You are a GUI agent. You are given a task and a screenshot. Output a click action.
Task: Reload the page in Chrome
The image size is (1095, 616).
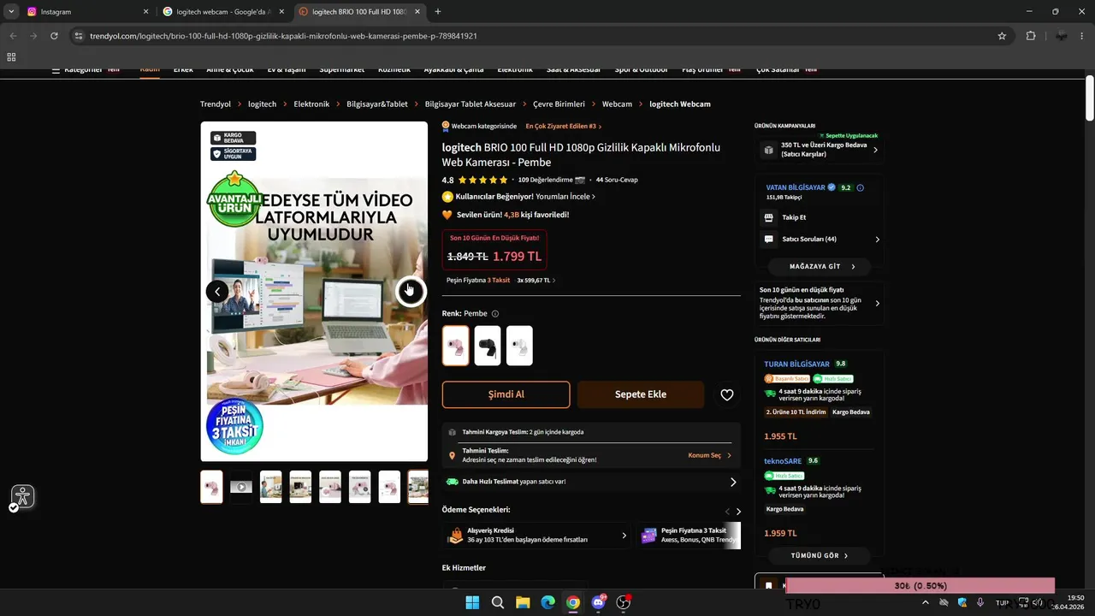tap(54, 36)
